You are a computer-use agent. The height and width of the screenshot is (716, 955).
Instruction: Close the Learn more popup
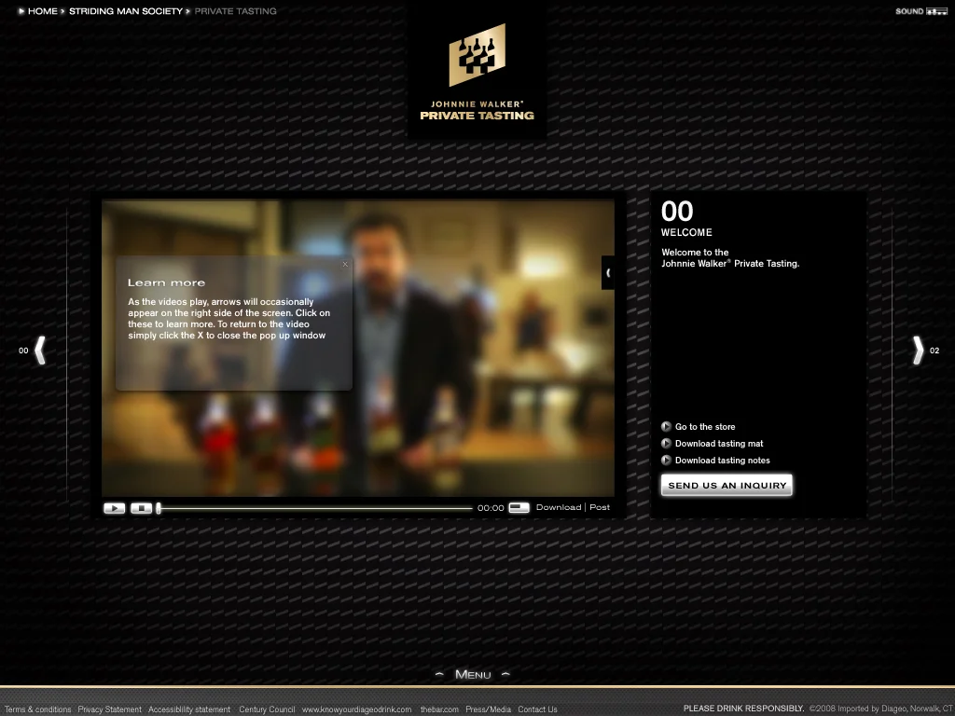pos(345,264)
